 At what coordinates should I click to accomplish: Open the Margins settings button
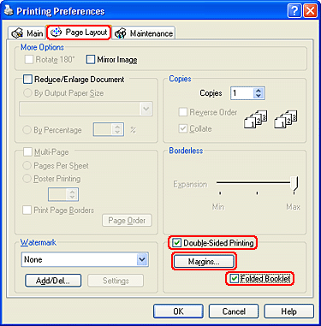coord(204,261)
